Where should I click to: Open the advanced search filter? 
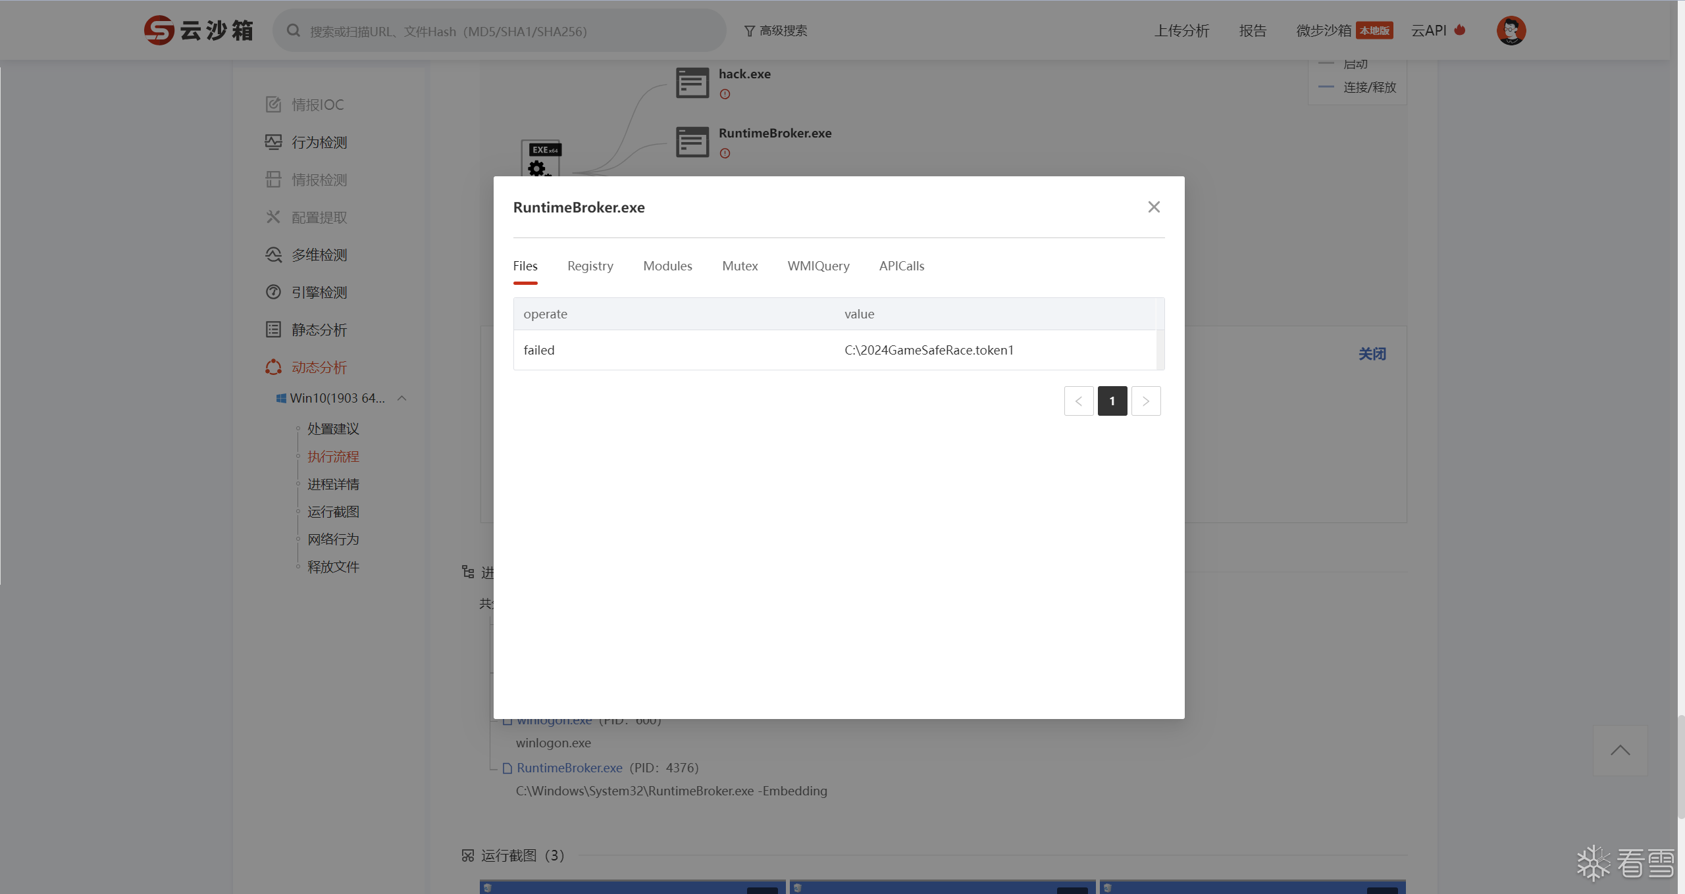[775, 31]
